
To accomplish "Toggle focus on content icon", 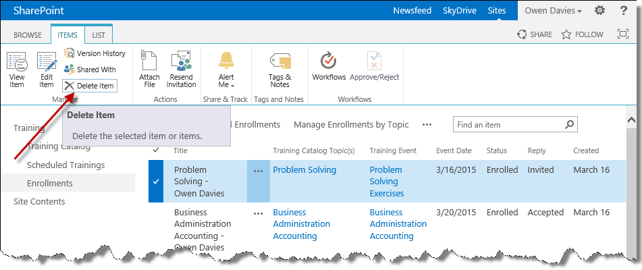I will click(x=622, y=34).
